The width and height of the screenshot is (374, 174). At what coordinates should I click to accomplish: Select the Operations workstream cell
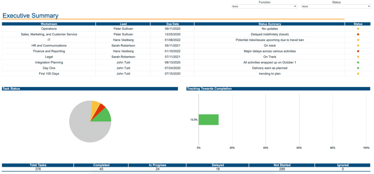tap(49, 28)
